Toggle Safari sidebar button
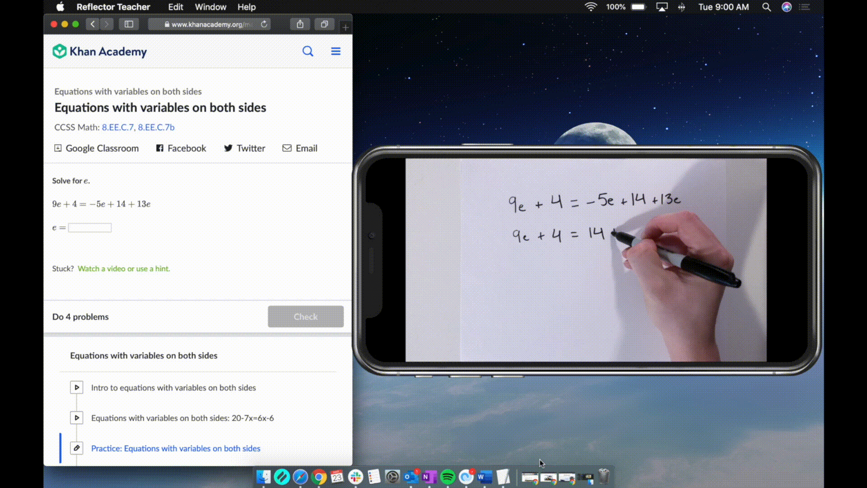Image resolution: width=867 pixels, height=488 pixels. pos(129,24)
